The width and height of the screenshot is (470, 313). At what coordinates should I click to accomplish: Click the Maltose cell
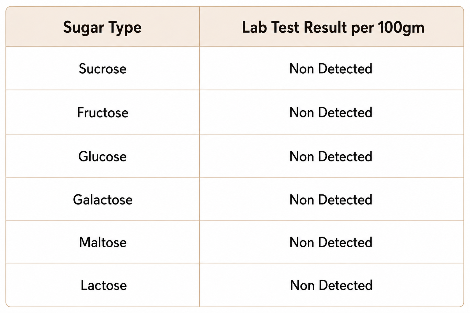[103, 242]
